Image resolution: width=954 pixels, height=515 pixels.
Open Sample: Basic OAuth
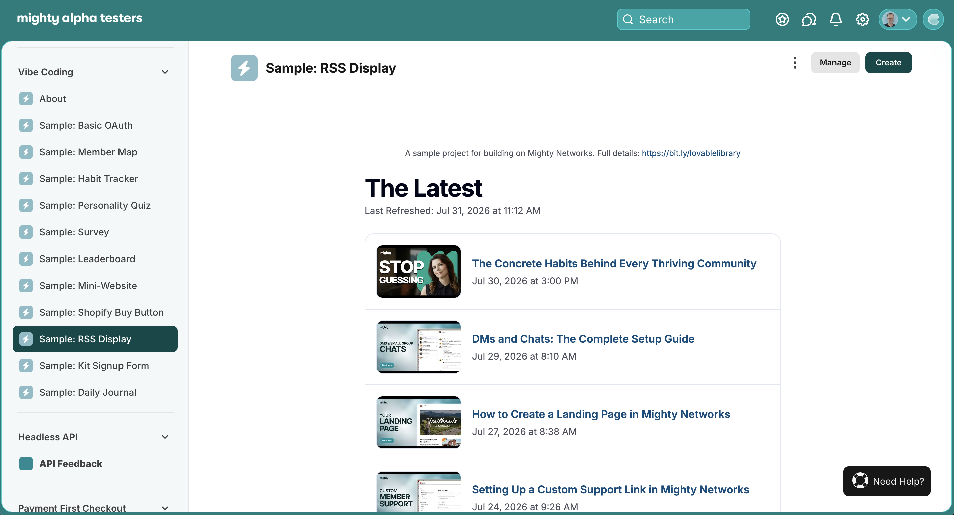[95, 125]
